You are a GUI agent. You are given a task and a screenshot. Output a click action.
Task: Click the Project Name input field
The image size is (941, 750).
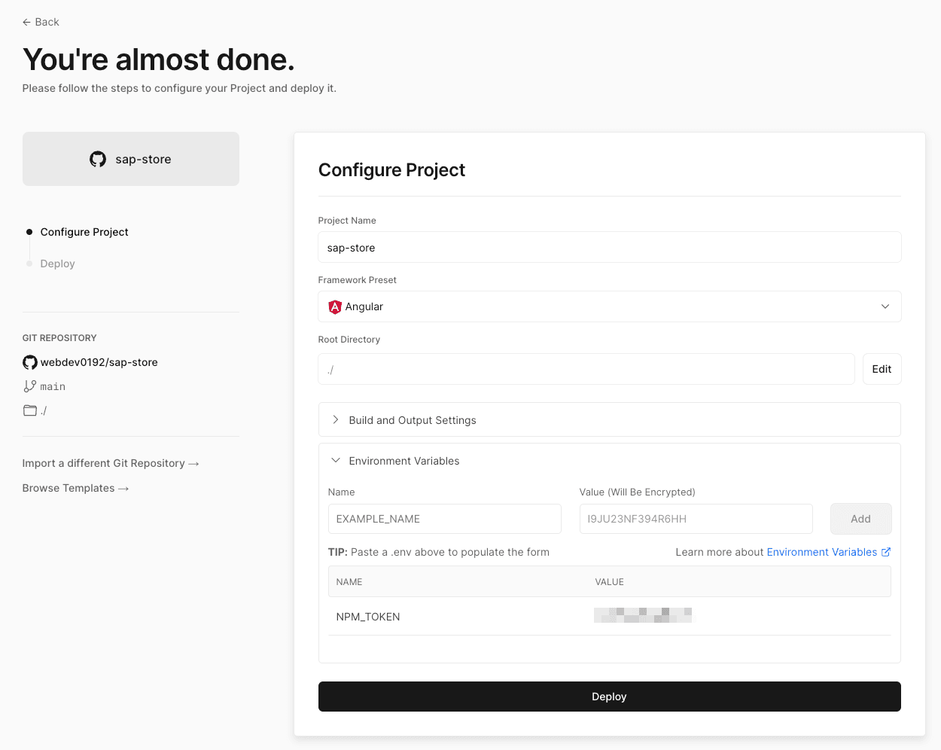(609, 247)
